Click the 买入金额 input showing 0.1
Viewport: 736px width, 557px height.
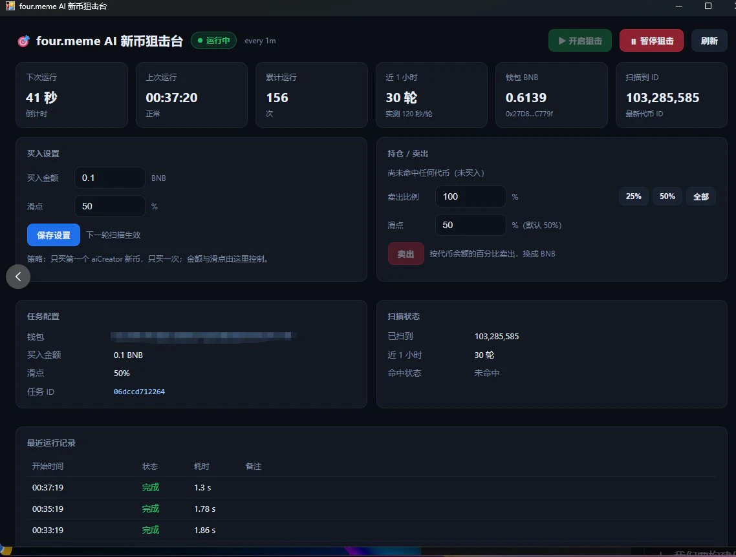[x=110, y=178]
